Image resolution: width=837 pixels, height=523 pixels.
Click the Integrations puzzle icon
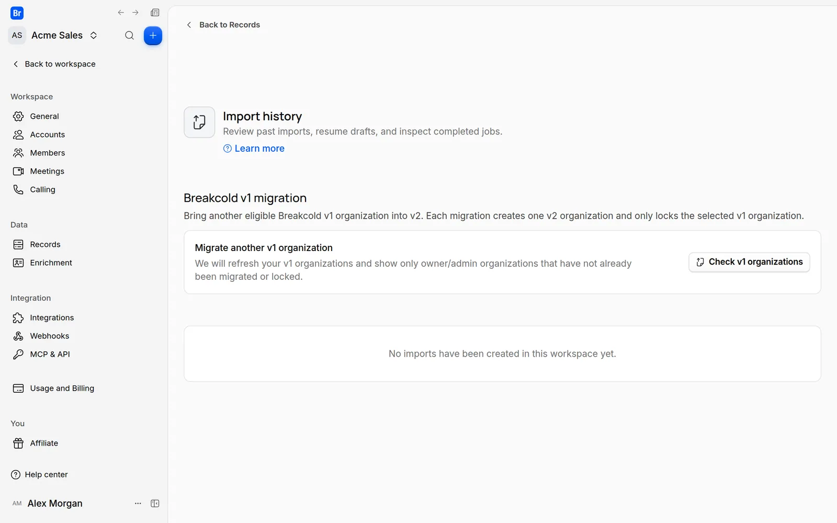pos(18,317)
